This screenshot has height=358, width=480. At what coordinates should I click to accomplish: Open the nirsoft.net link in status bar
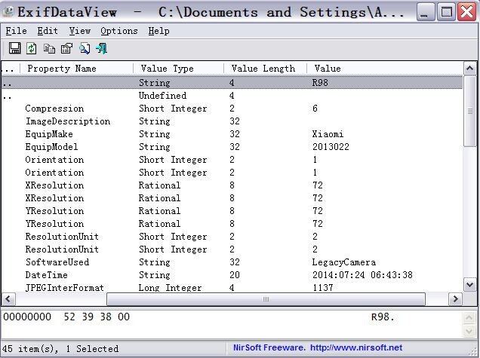356,347
